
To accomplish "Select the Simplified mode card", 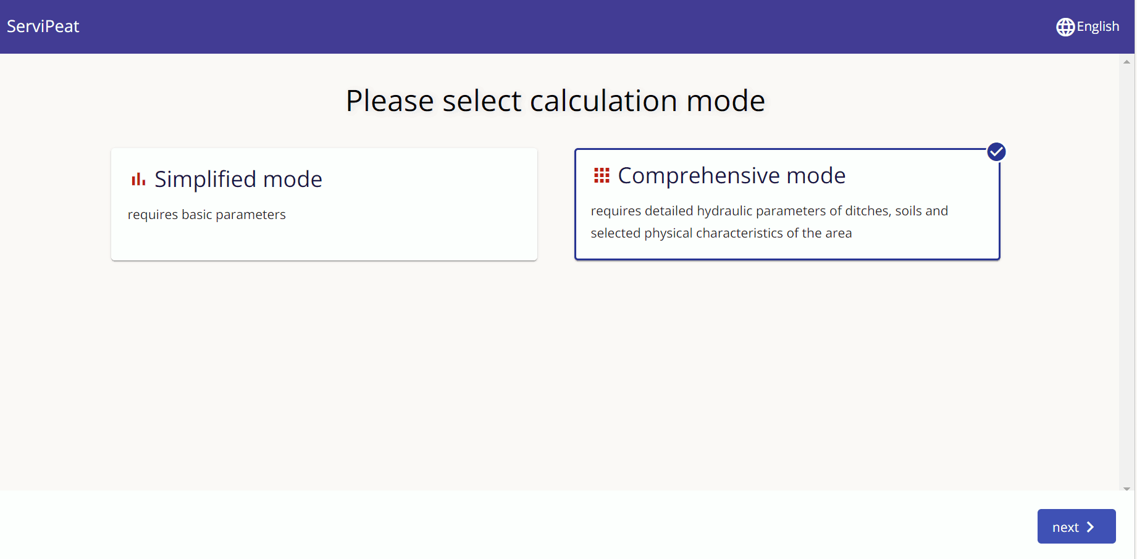I will point(324,204).
